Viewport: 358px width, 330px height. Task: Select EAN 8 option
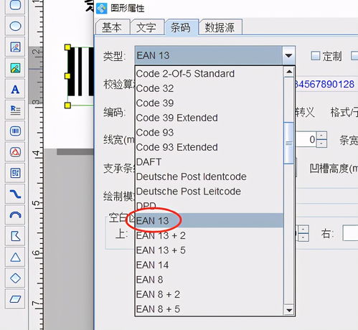coord(209,280)
